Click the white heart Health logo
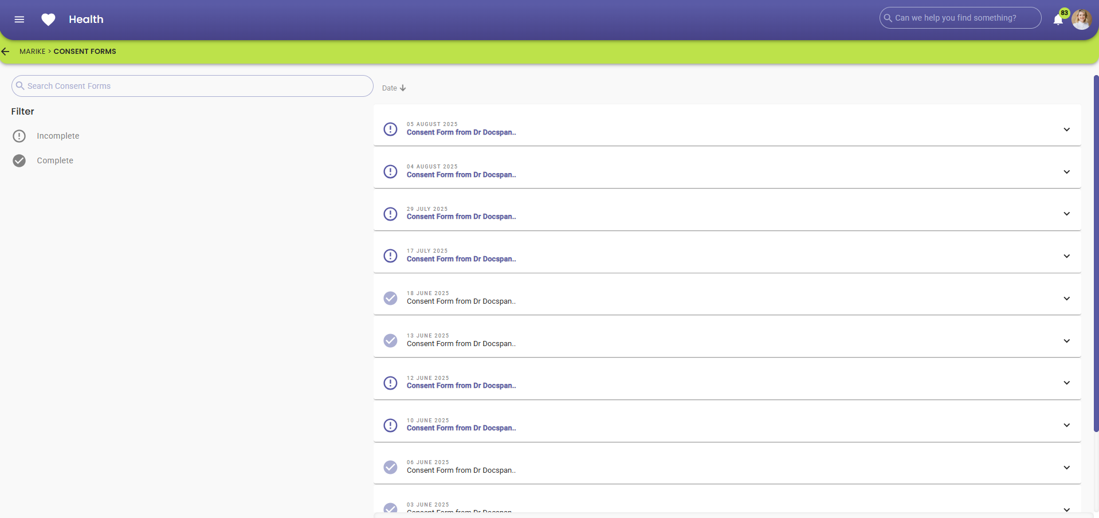Screen dimensions: 1099x518 (x=49, y=19)
